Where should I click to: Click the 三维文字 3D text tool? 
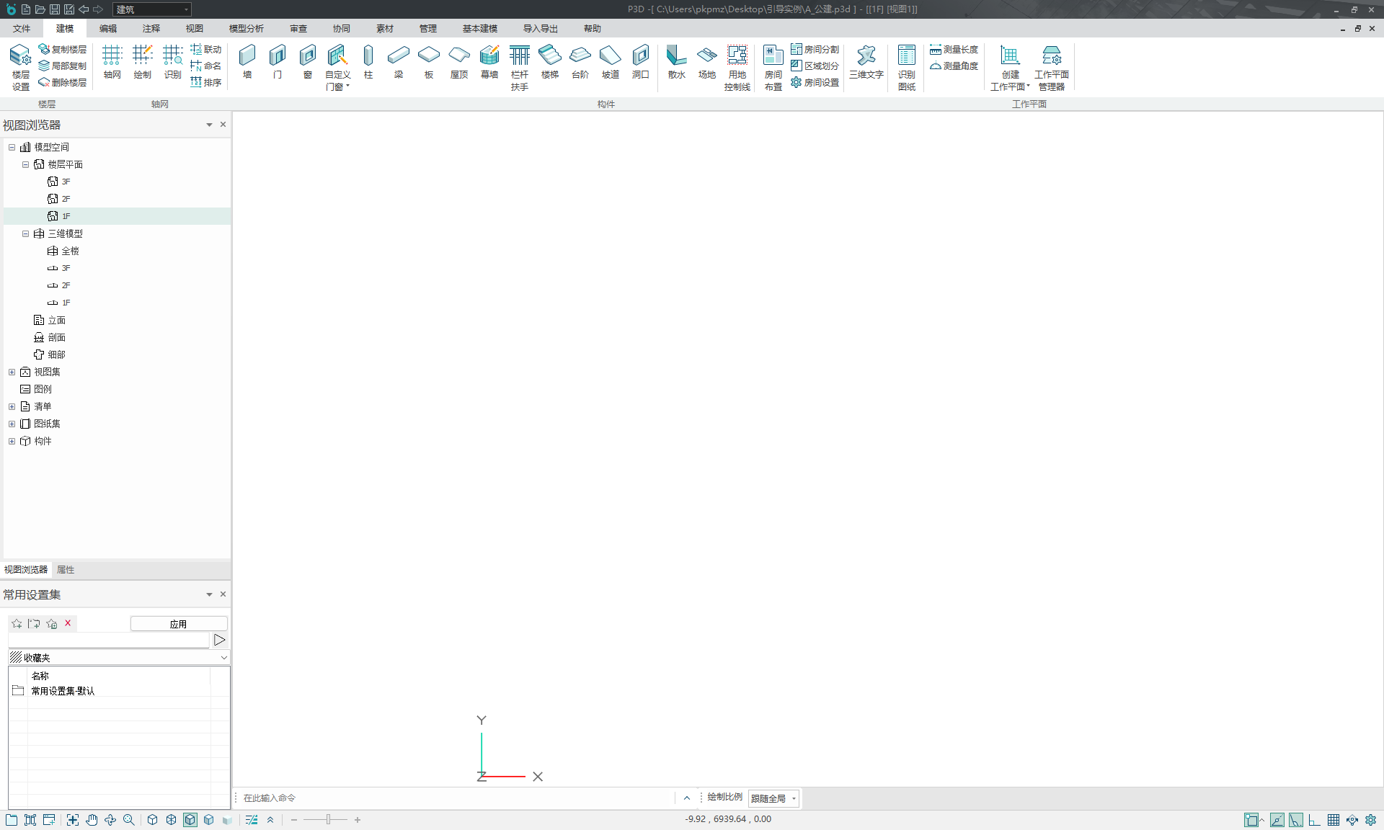[866, 61]
